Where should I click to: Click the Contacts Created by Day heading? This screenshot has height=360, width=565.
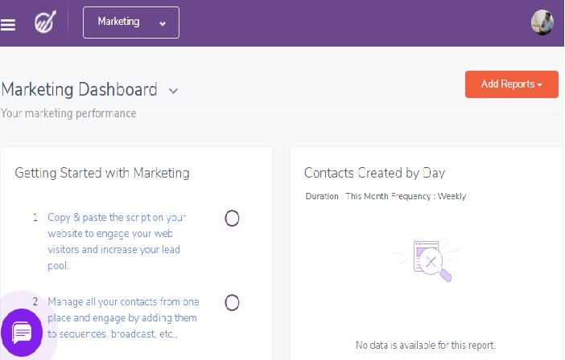point(374,173)
